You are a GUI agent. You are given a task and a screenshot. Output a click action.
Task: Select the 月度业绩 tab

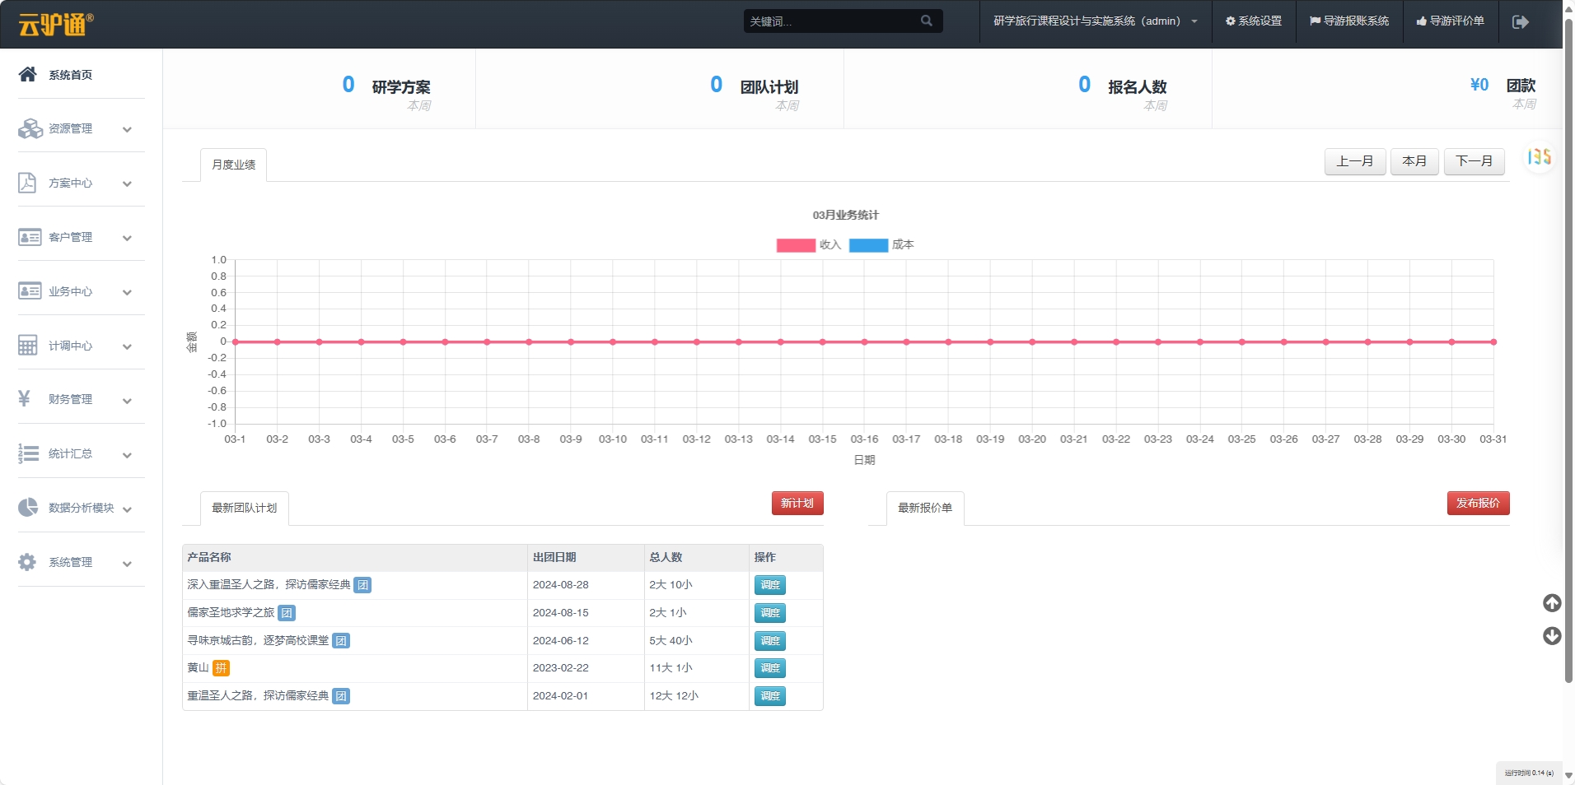(x=234, y=165)
